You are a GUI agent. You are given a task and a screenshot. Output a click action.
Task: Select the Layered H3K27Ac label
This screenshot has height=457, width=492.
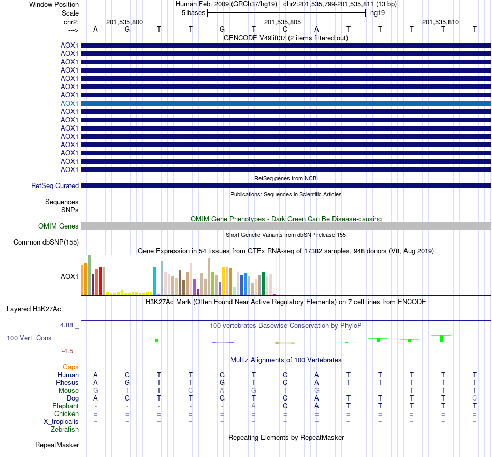[x=34, y=309]
